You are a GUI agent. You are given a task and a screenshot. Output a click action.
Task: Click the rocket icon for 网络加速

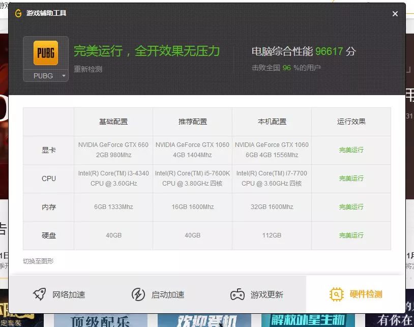[x=40, y=294]
